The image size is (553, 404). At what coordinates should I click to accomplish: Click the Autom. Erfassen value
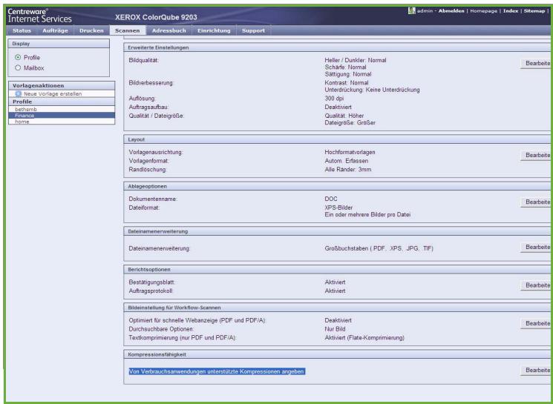point(347,161)
